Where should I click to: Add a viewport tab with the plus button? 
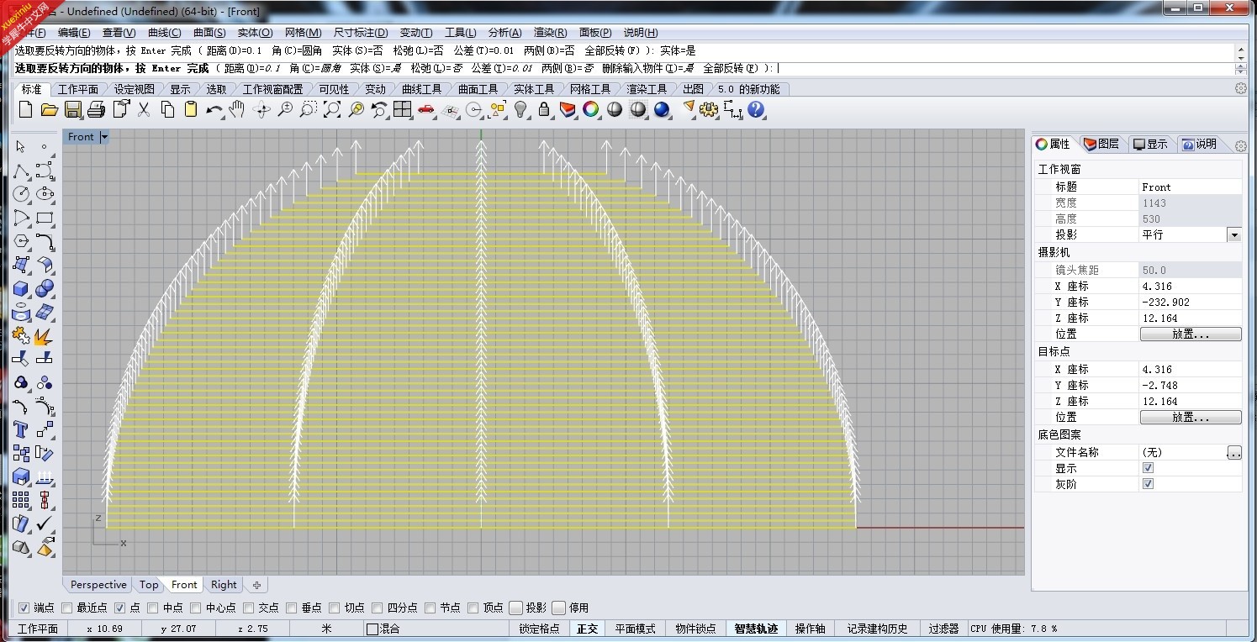[256, 585]
